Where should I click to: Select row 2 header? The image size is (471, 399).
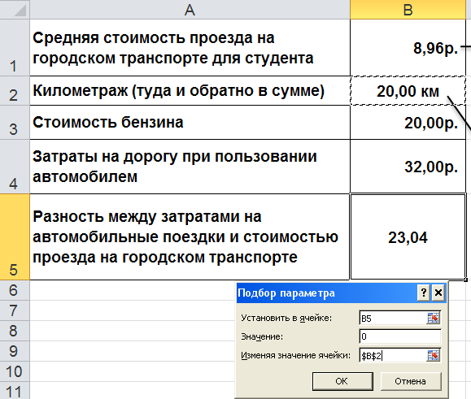[x=15, y=90]
